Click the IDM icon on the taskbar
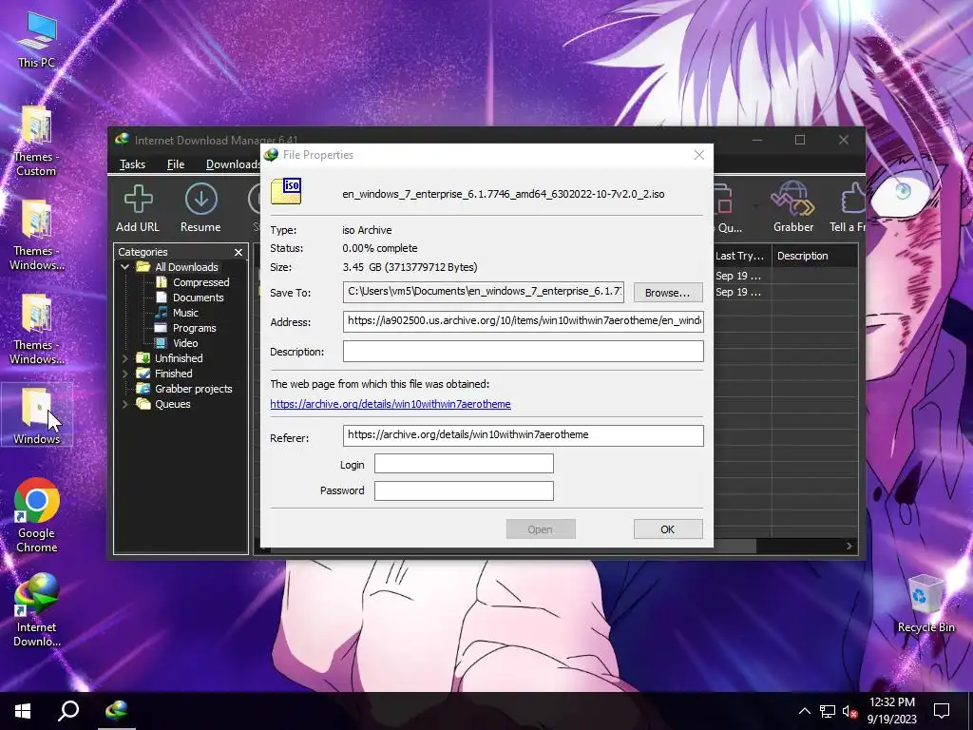Image resolution: width=973 pixels, height=730 pixels. [117, 711]
